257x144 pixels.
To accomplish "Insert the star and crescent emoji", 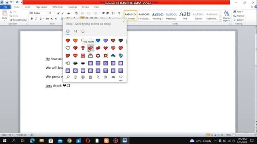I will (x=106, y=63).
